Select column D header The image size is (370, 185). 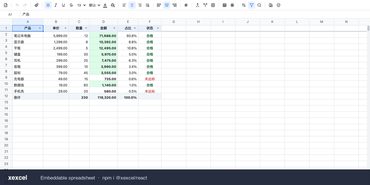click(x=103, y=22)
